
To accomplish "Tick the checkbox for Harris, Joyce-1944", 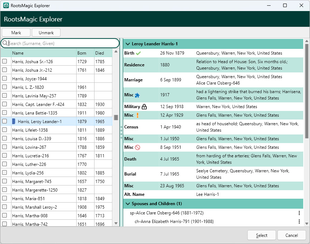I will pos(5,78).
